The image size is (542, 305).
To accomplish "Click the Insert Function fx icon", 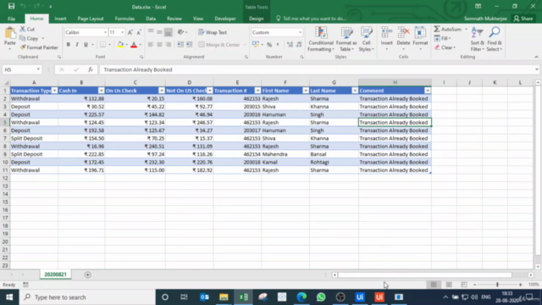I will click(91, 69).
